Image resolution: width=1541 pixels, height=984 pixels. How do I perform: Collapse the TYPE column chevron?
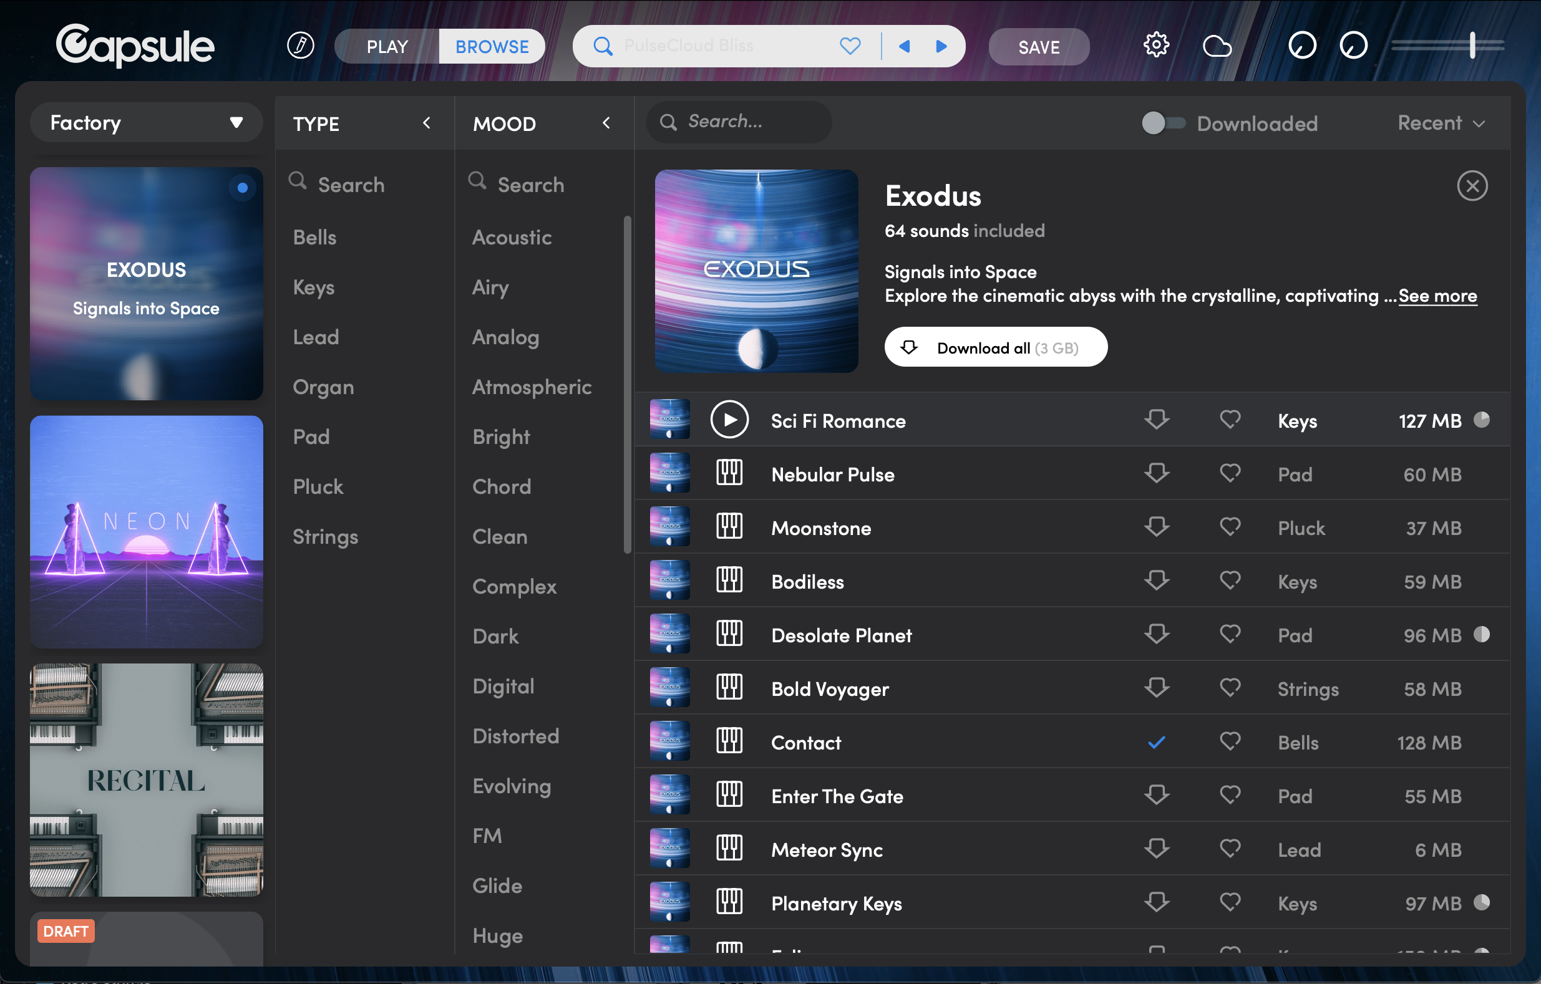pos(427,123)
